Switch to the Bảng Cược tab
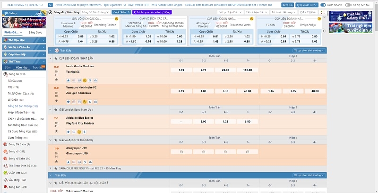This screenshot has width=378, height=194. click(35, 33)
